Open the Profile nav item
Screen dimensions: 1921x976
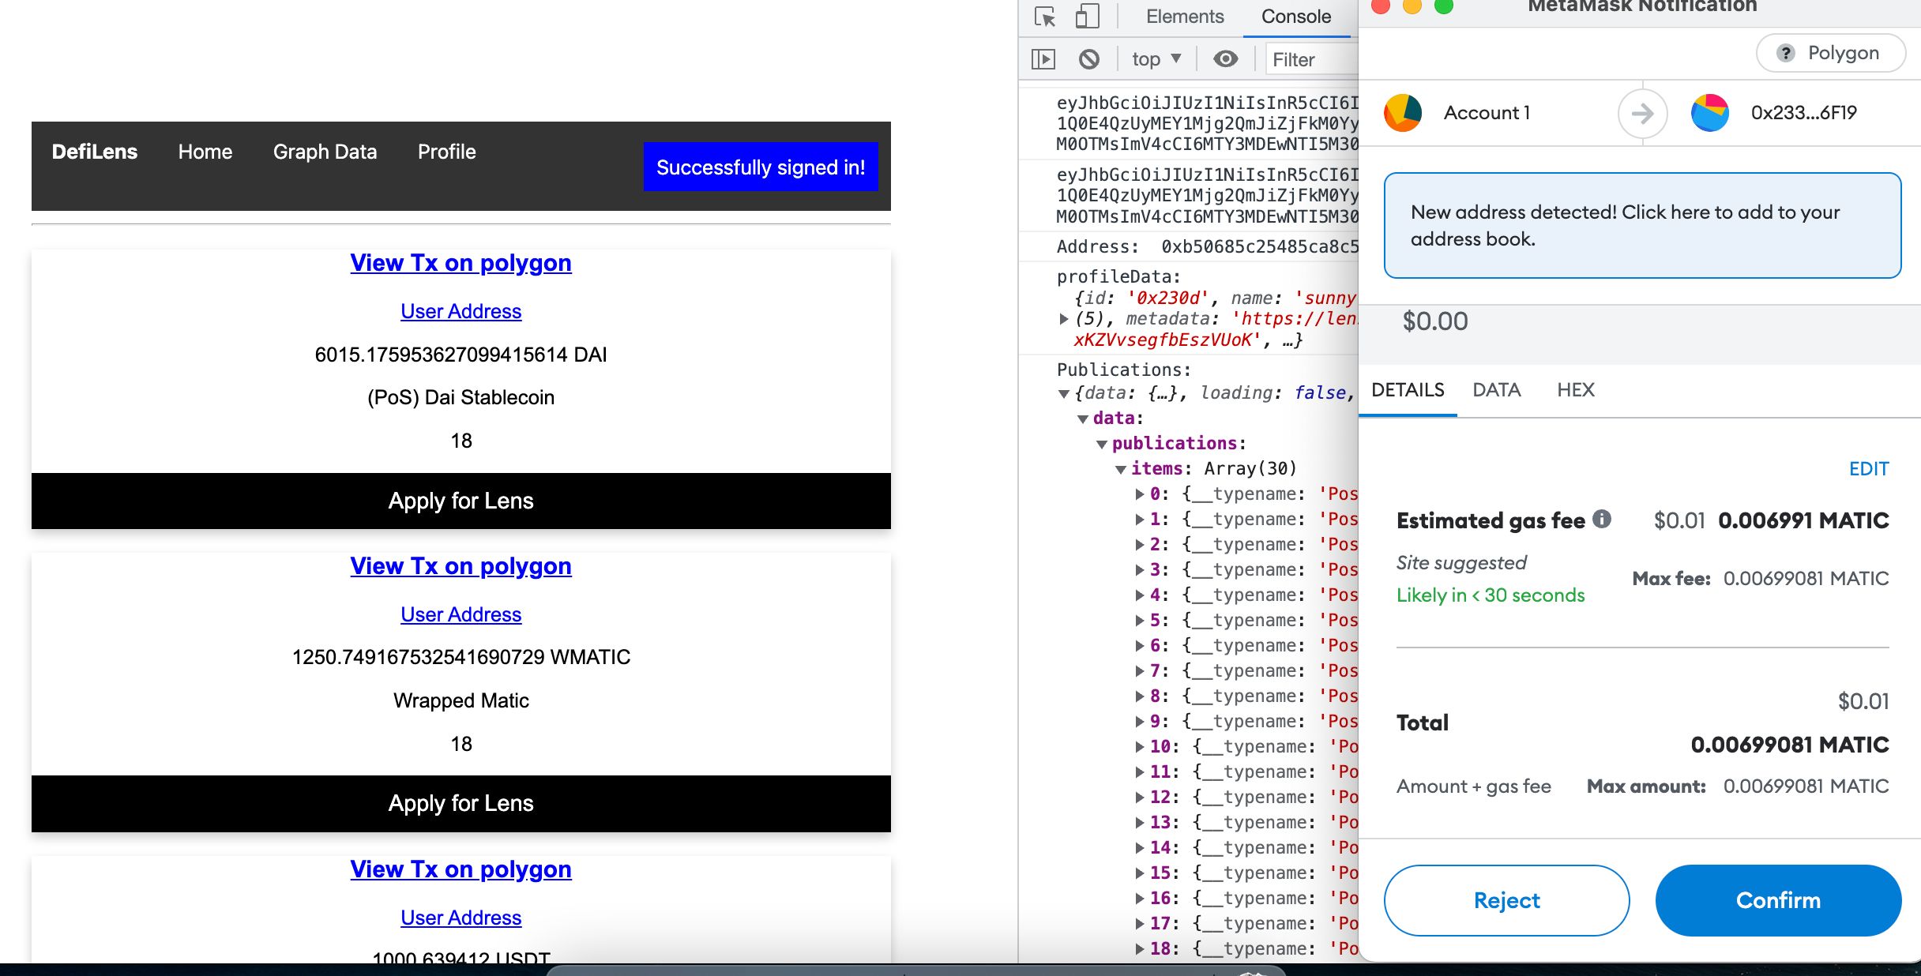pyautogui.click(x=447, y=152)
